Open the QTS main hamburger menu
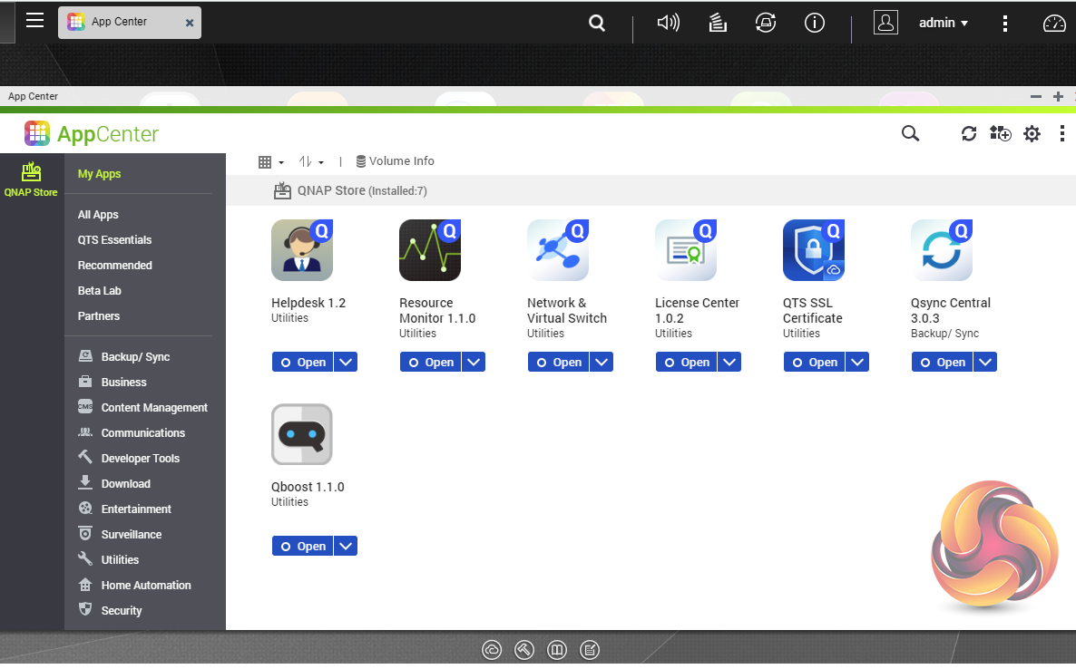 click(x=35, y=21)
